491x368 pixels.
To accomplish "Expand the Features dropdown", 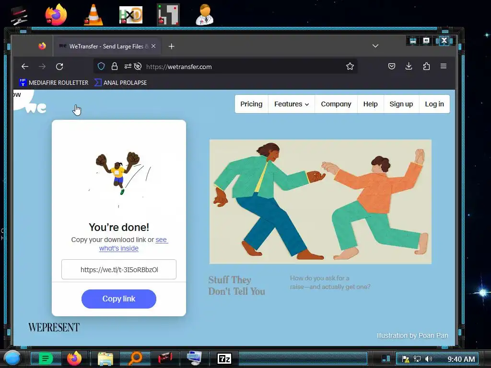I will pyautogui.click(x=292, y=104).
